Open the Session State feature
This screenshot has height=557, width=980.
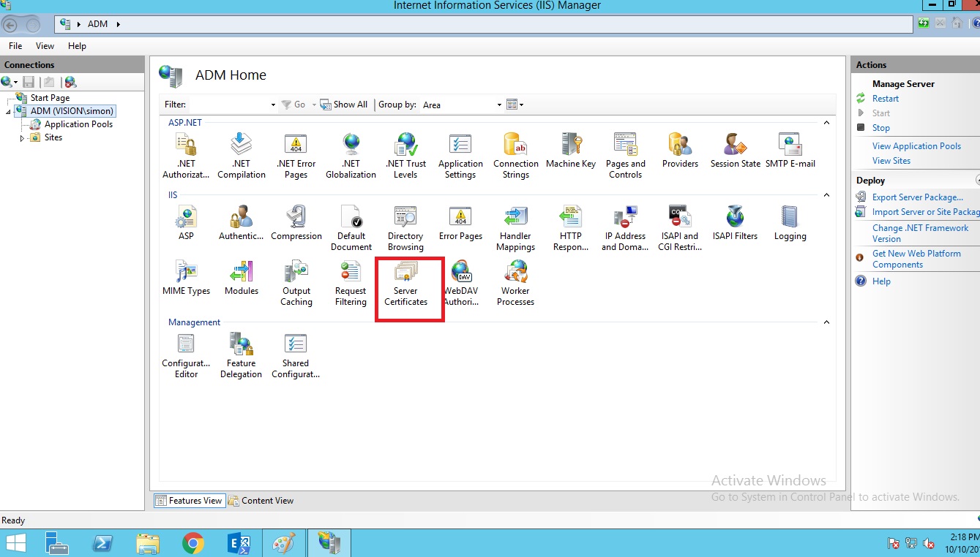pos(735,151)
